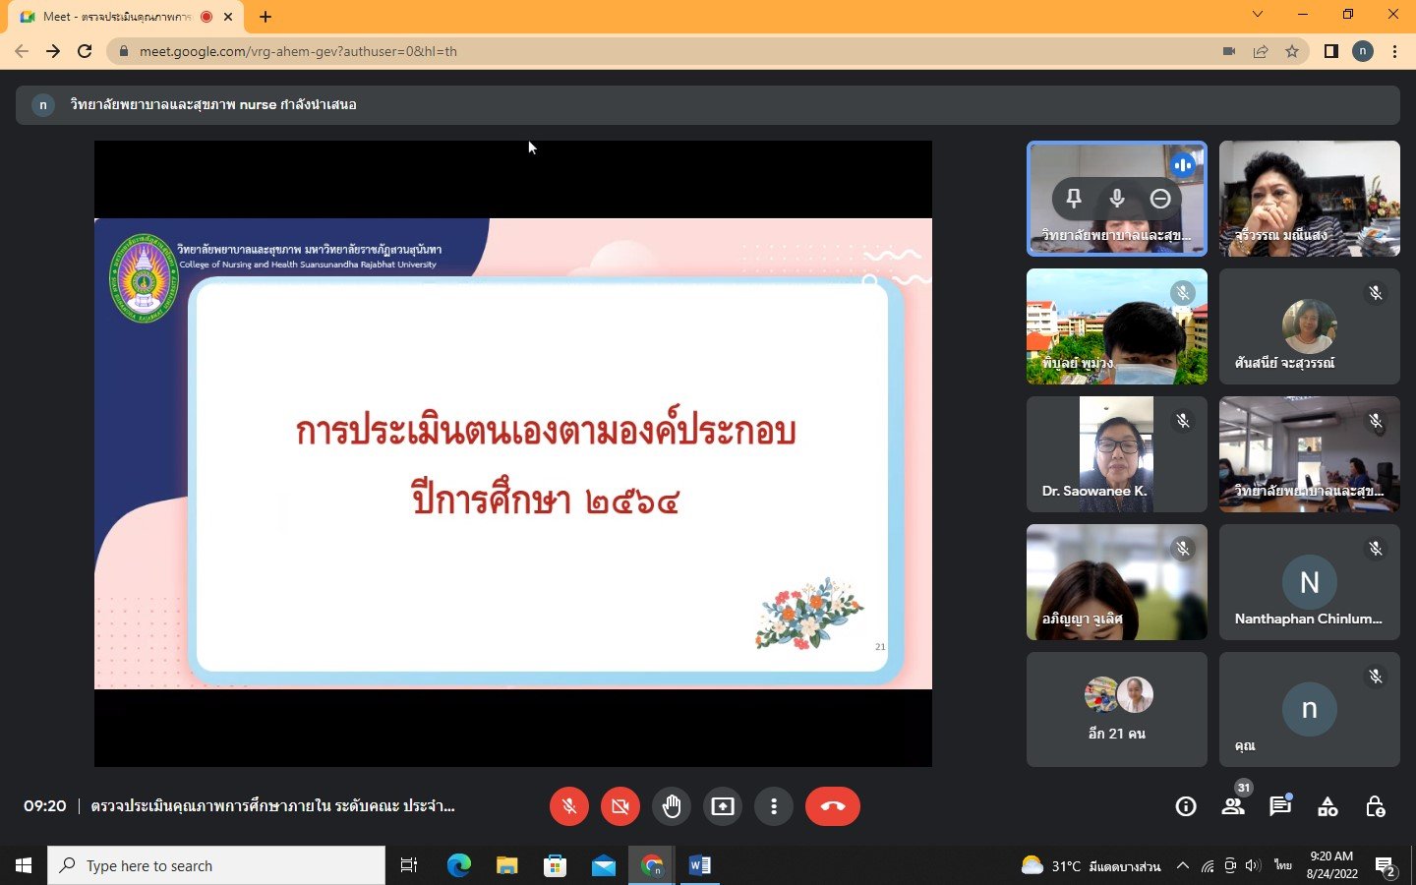Screen dimensions: 1416x885
Task: Turn on your camera
Action: point(620,806)
